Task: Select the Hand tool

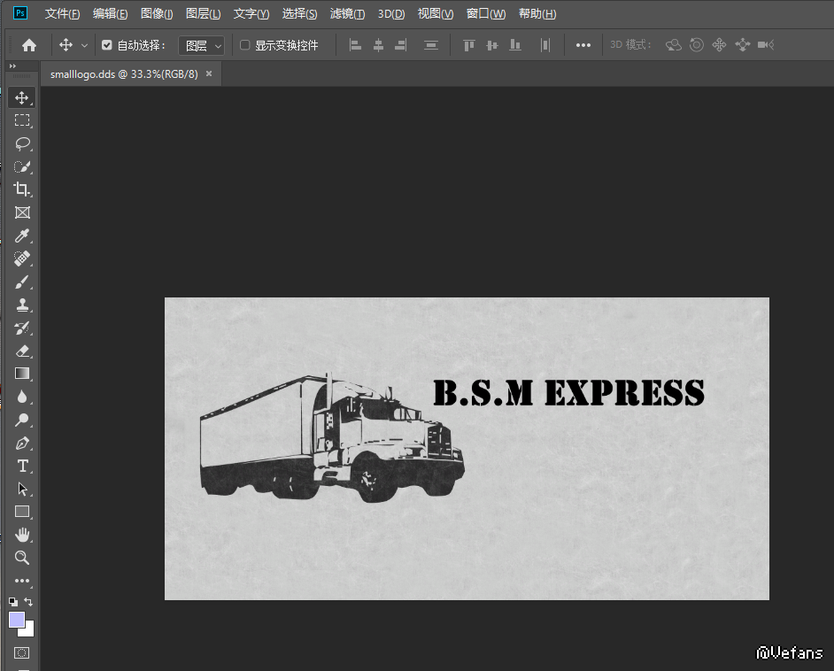Action: (x=22, y=535)
